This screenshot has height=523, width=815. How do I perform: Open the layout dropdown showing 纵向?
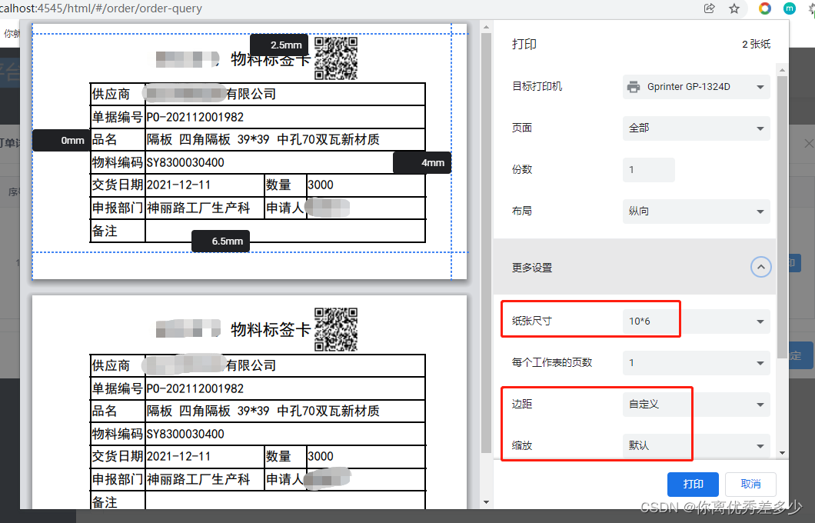pos(696,212)
